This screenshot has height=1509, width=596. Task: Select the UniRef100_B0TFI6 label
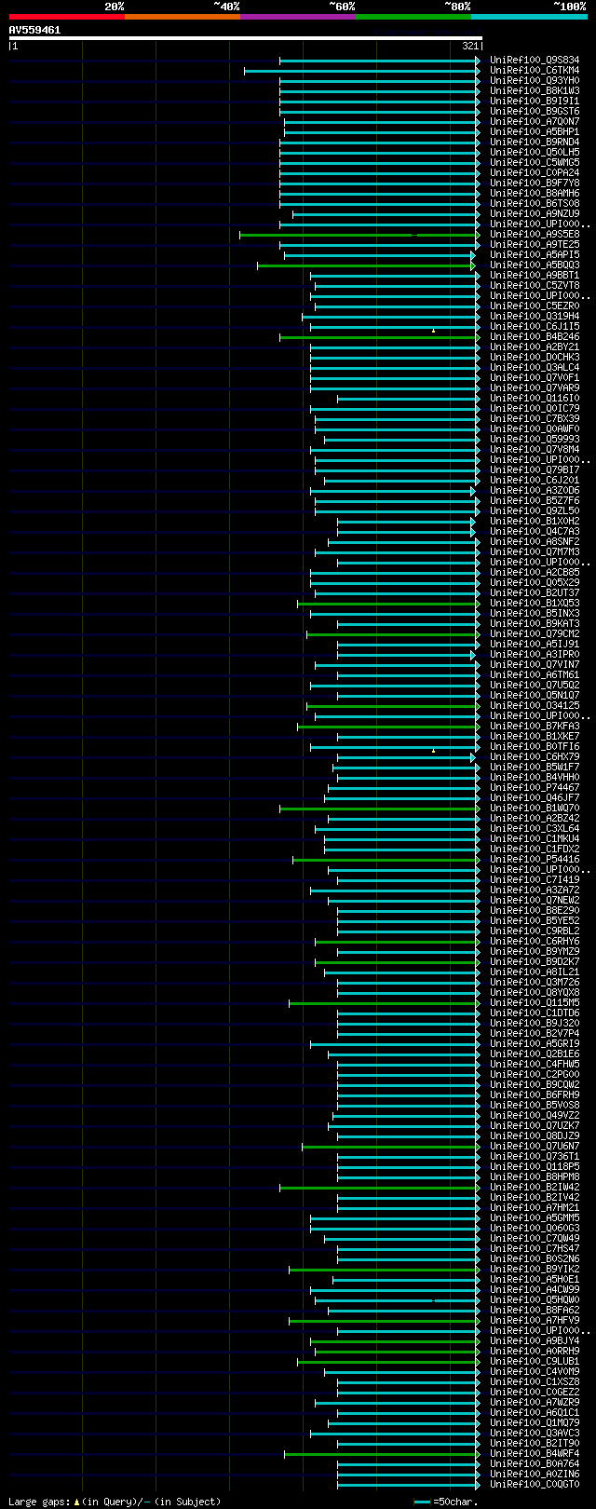point(535,747)
